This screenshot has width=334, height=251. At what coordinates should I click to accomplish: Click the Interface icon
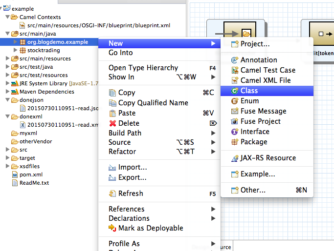tap(235, 132)
